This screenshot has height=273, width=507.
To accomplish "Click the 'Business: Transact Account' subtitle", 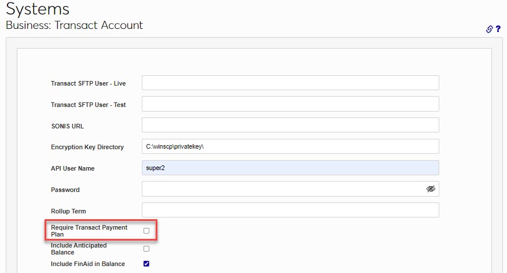I will pos(74,25).
